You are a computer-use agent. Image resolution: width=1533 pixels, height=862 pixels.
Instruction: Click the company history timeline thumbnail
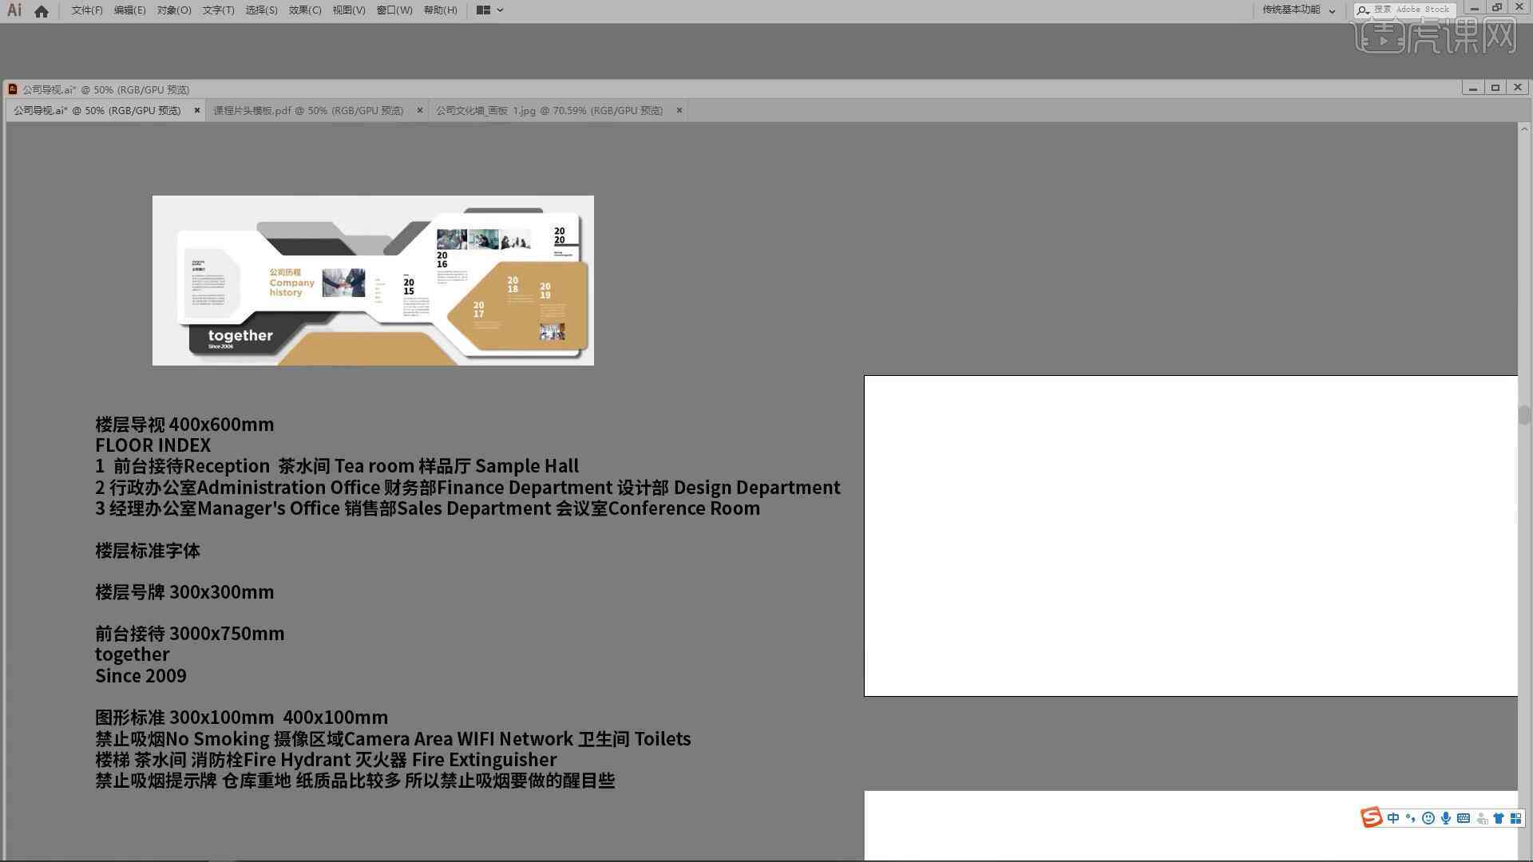tap(373, 280)
